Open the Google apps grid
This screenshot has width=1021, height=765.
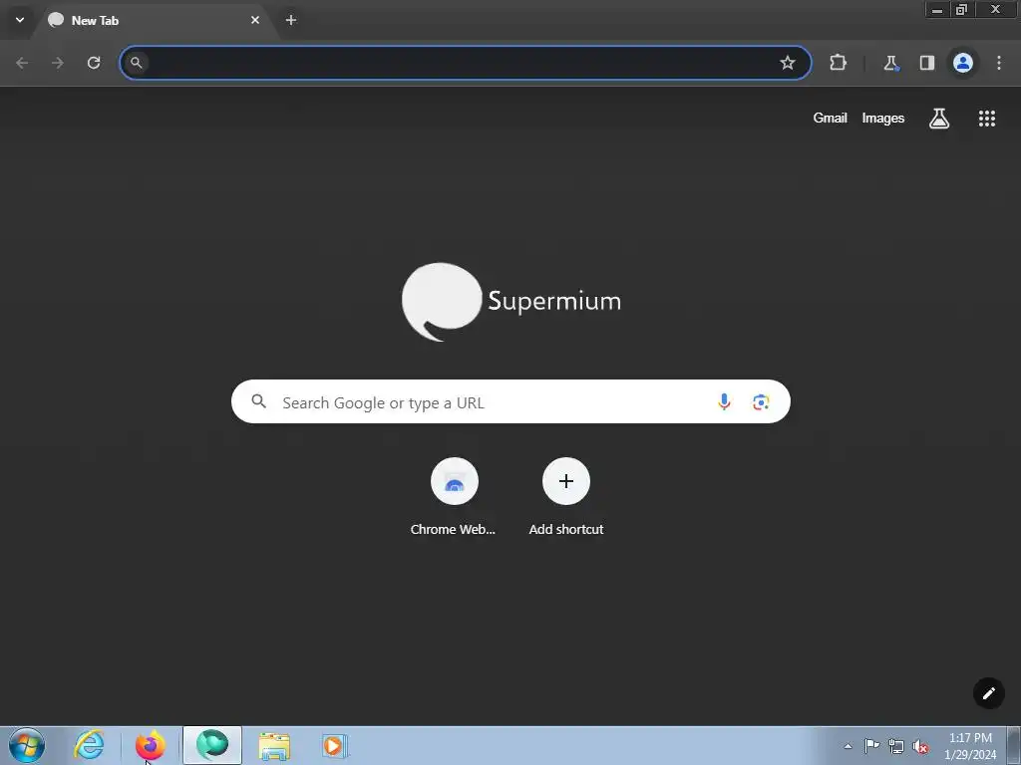986,118
